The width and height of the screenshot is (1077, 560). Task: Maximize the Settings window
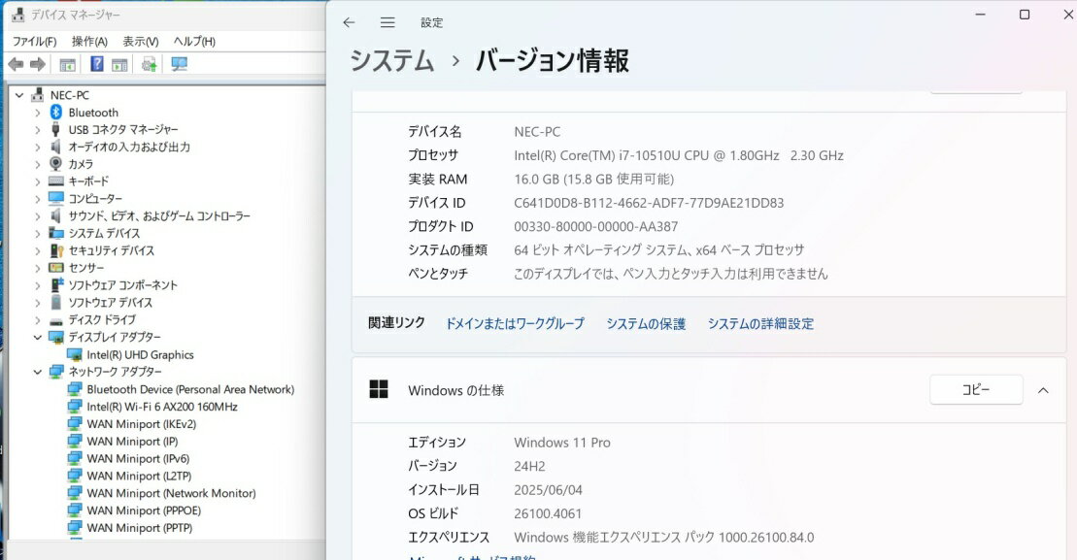1024,15
